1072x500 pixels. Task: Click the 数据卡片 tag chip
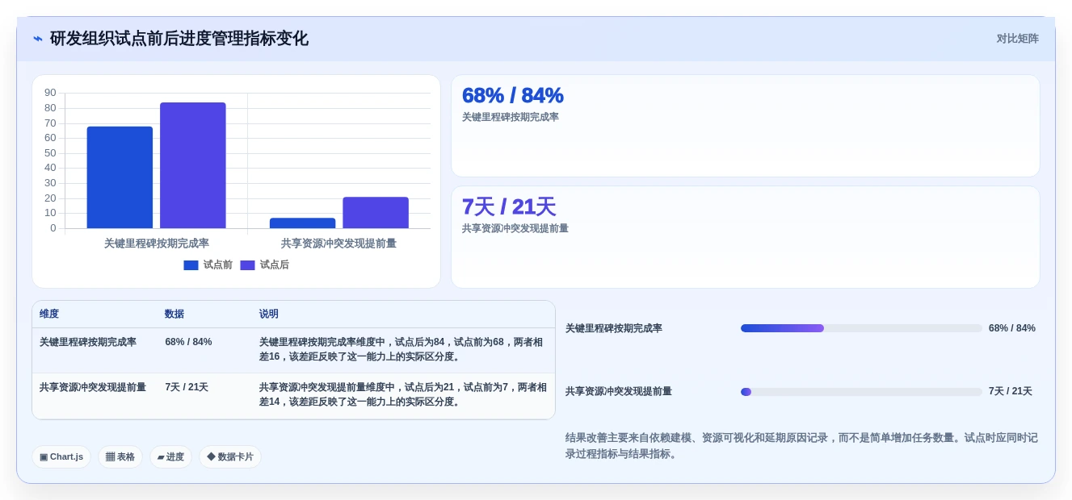point(230,457)
